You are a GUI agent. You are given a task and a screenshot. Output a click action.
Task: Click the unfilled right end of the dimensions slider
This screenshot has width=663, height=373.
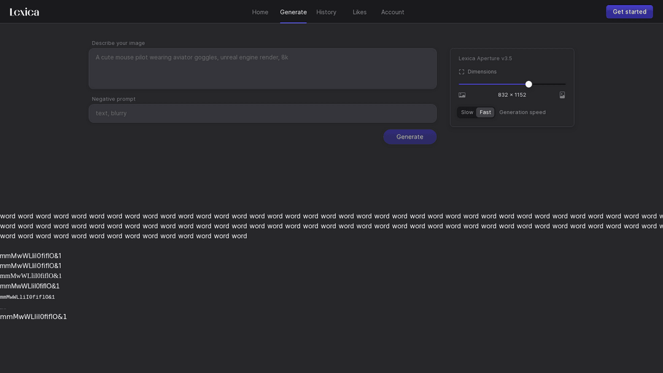click(552, 84)
